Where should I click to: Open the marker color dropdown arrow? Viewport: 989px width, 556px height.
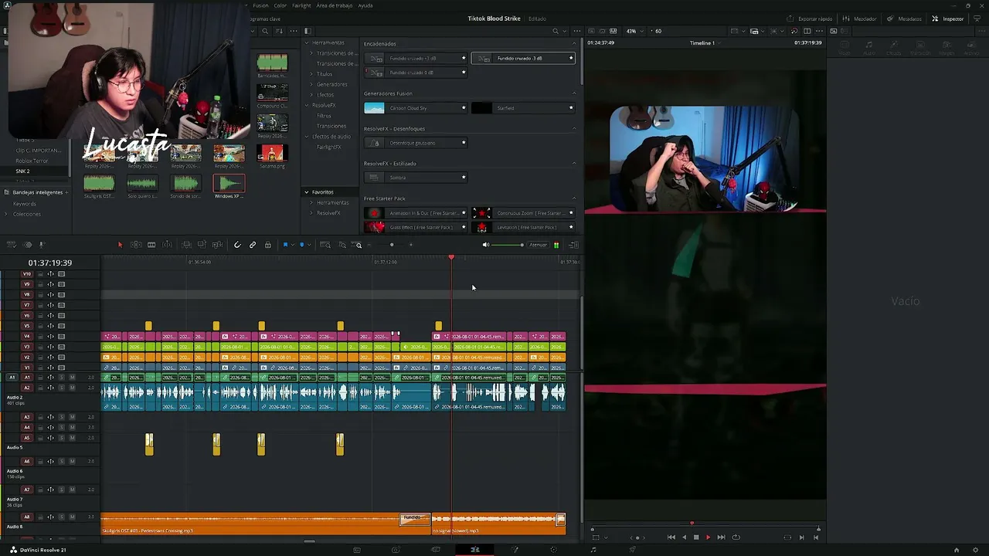coord(309,245)
